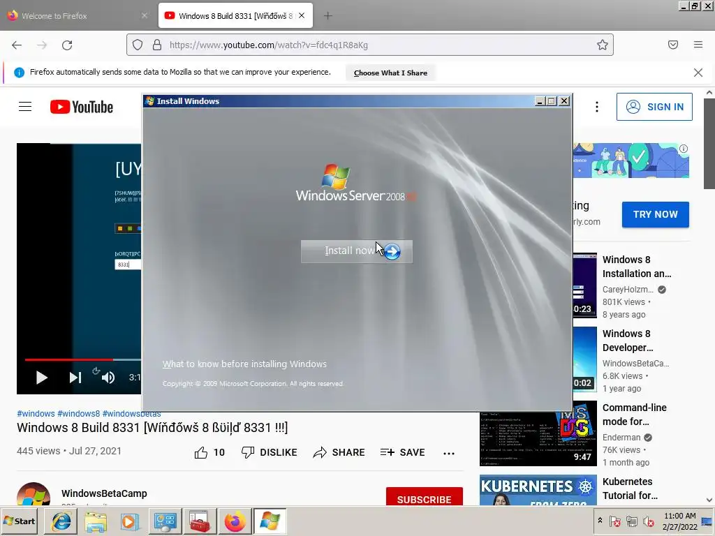Click Enderman channel name
715x536 pixels.
click(x=621, y=437)
